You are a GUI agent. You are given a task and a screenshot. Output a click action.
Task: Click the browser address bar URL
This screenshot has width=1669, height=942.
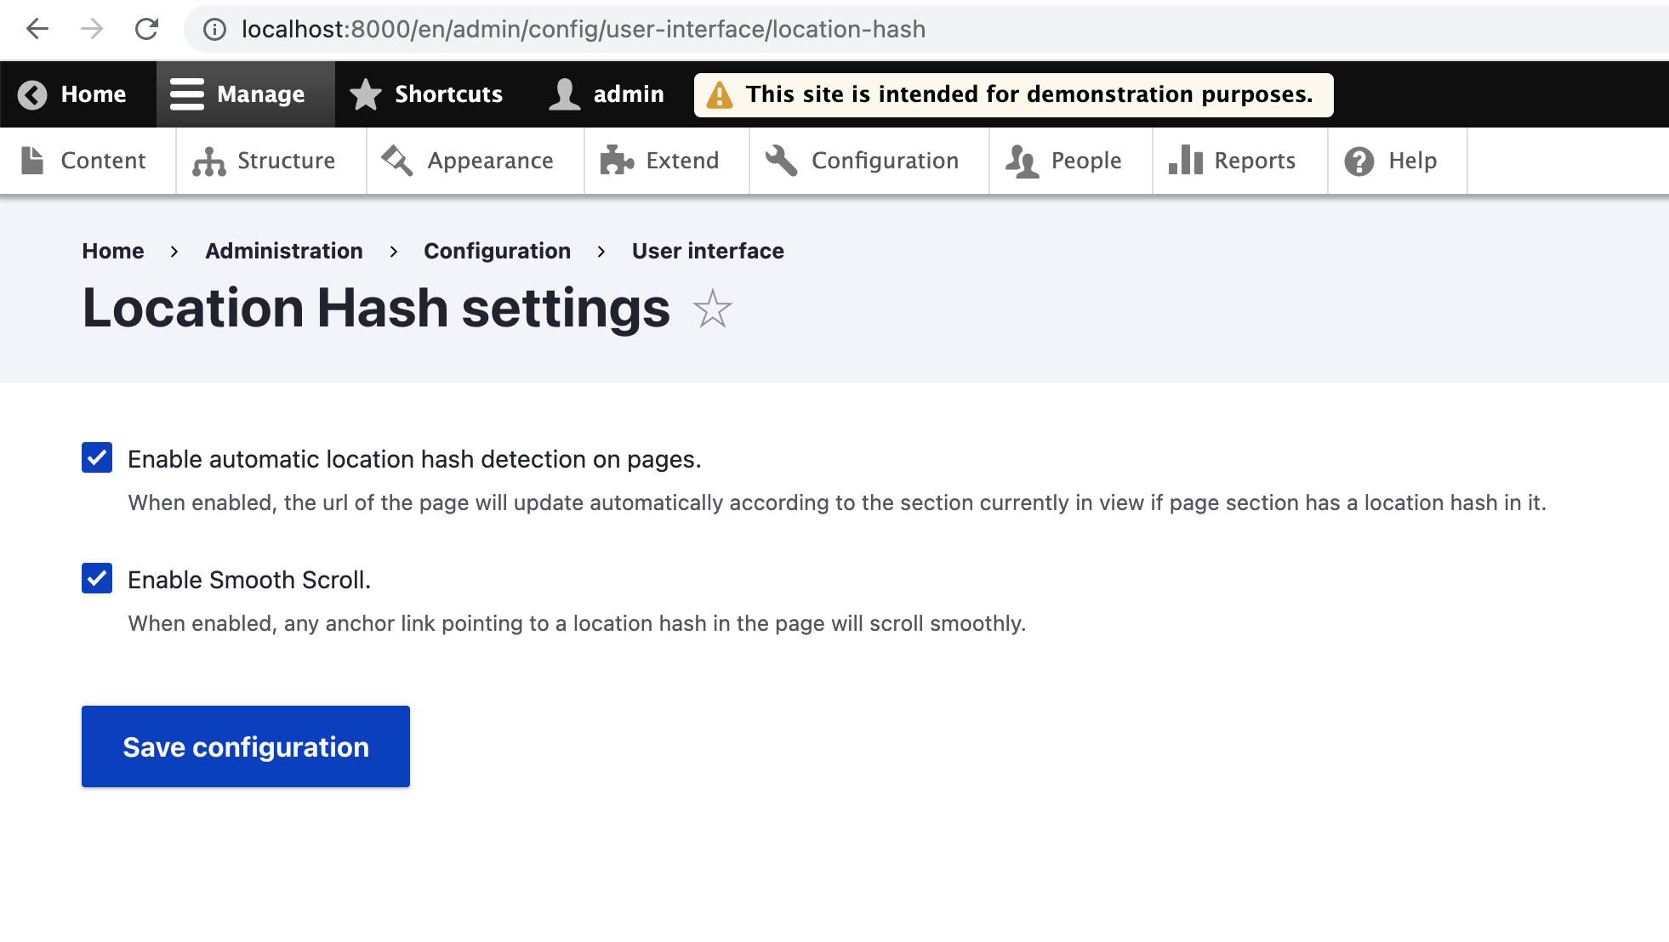click(x=584, y=29)
